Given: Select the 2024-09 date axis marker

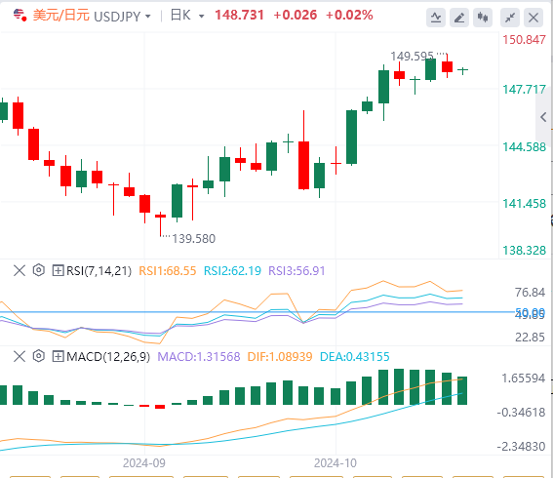Looking at the screenshot, I should pyautogui.click(x=144, y=462).
